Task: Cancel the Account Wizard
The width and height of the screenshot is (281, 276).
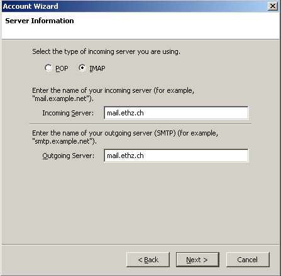Action: 248,260
